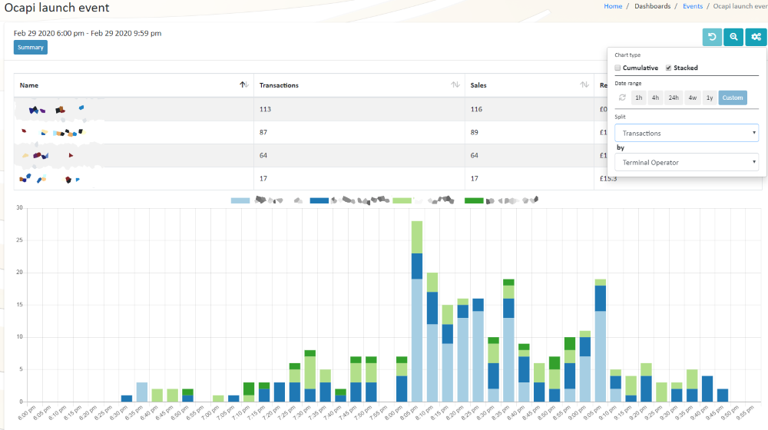Open the Terminal Operator dropdown

(687, 162)
